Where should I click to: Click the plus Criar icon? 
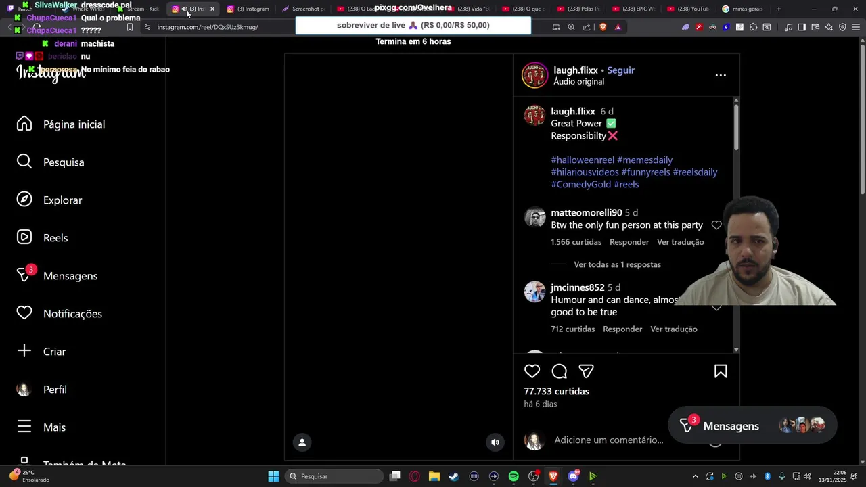(24, 351)
